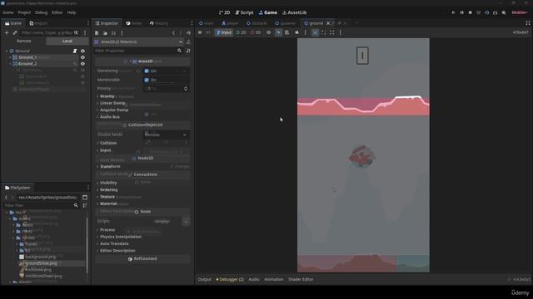Select the Import dock tab

[x=38, y=23]
